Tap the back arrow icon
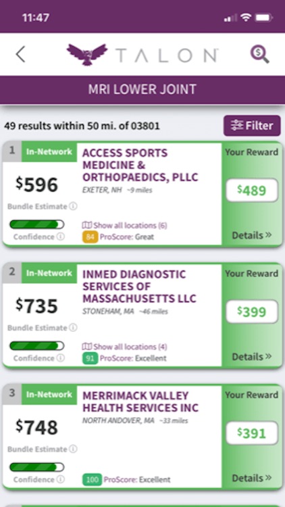This screenshot has width=285, height=507. 20,54
